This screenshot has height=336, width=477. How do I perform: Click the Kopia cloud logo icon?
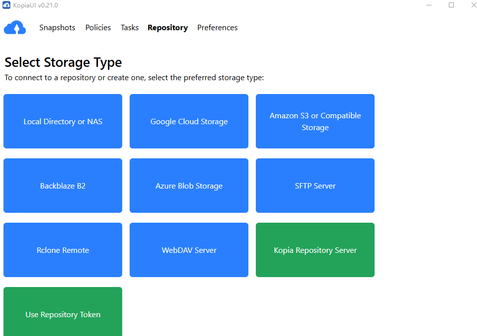(15, 28)
